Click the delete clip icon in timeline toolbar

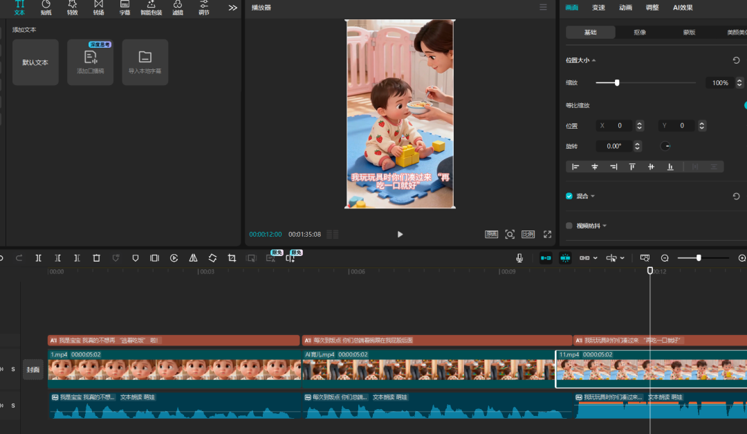click(96, 258)
